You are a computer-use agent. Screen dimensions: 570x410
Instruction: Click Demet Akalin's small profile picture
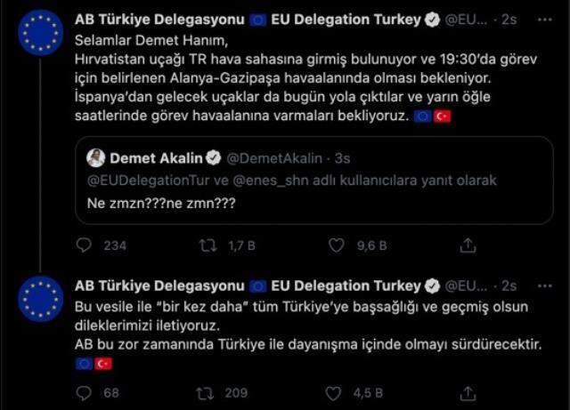tap(96, 158)
